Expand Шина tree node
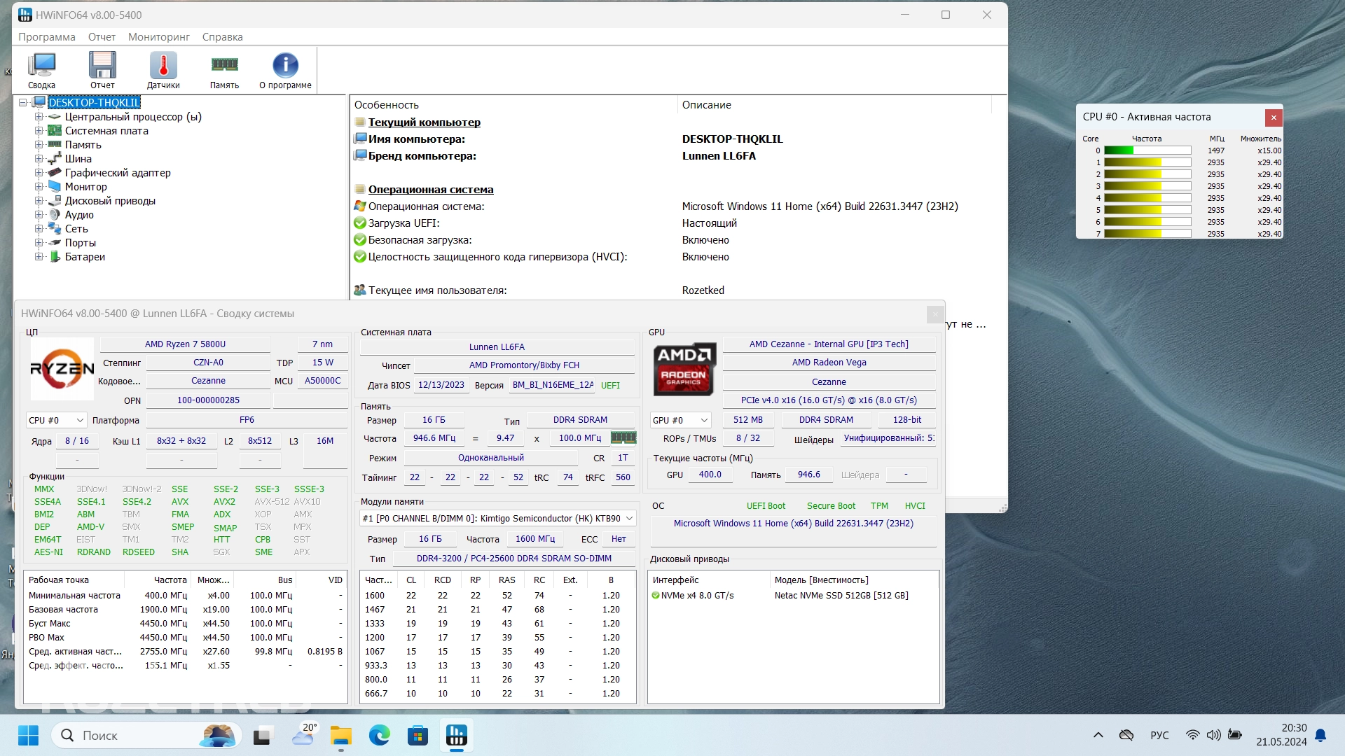1345x756 pixels. (x=39, y=159)
